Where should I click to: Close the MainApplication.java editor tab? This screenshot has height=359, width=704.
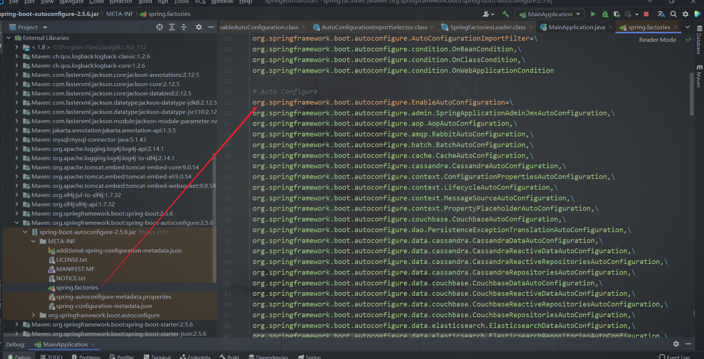611,27
